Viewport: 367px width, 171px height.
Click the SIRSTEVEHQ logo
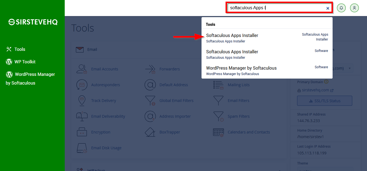(x=33, y=22)
